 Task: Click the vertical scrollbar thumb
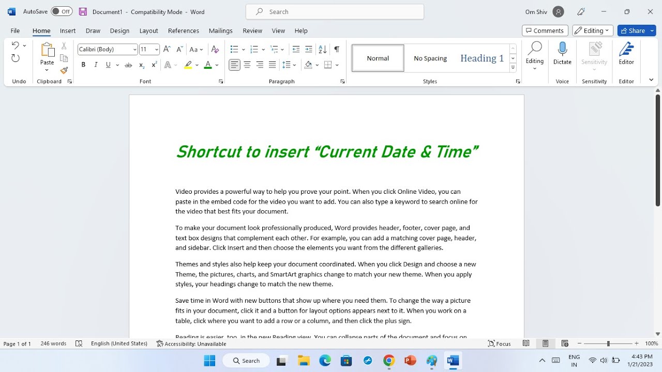(x=658, y=150)
